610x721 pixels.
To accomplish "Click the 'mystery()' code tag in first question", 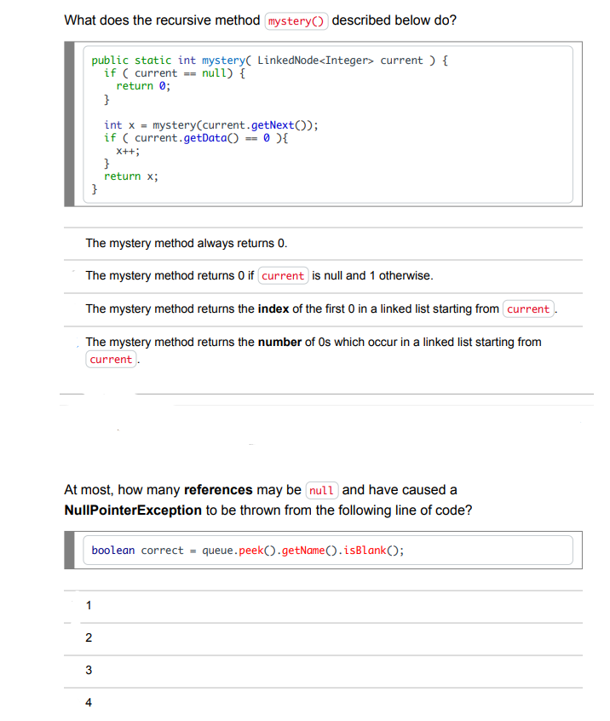I will click(x=296, y=21).
